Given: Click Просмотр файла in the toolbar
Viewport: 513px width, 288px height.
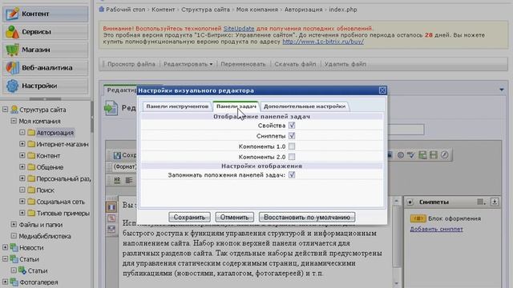Looking at the screenshot, I should click(131, 64).
